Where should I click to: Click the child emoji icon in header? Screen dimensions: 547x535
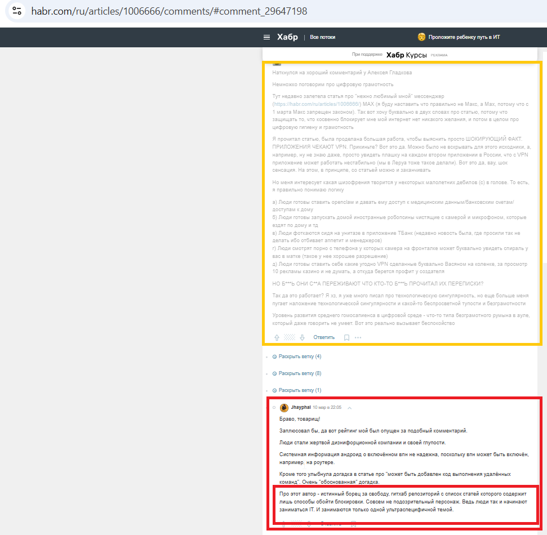tap(421, 37)
